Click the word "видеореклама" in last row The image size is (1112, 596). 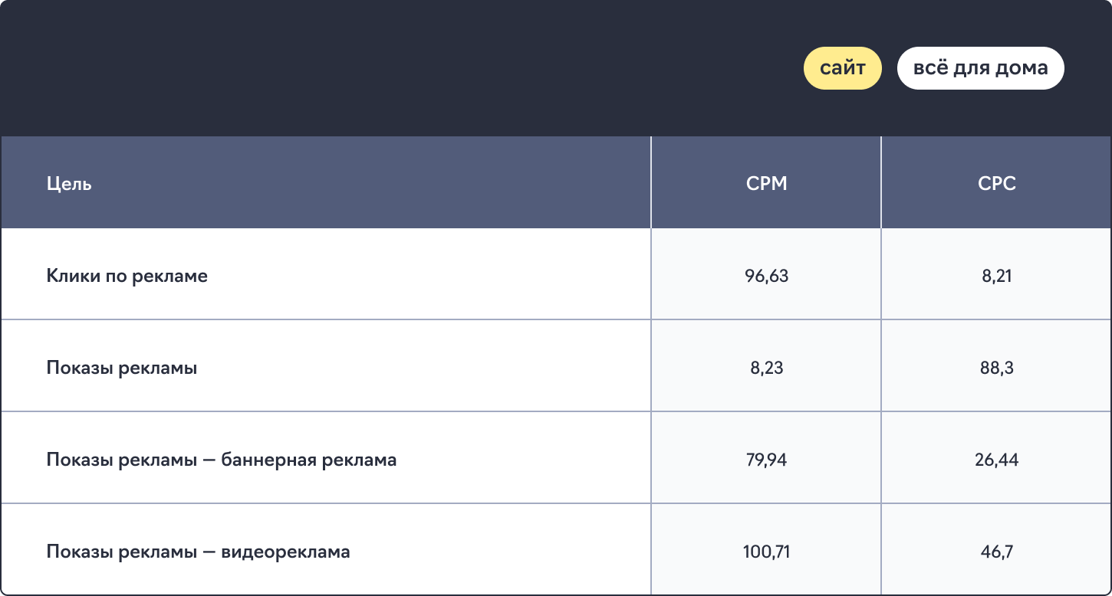point(285,552)
